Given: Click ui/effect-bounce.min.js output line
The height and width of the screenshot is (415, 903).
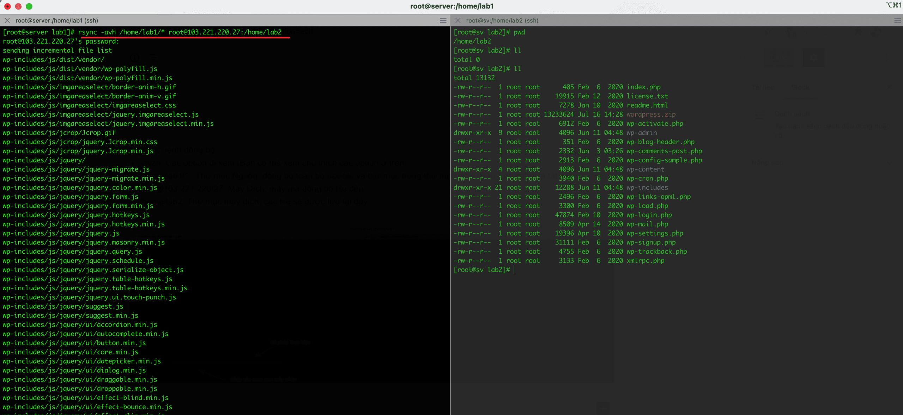Looking at the screenshot, I should pyautogui.click(x=87, y=407).
